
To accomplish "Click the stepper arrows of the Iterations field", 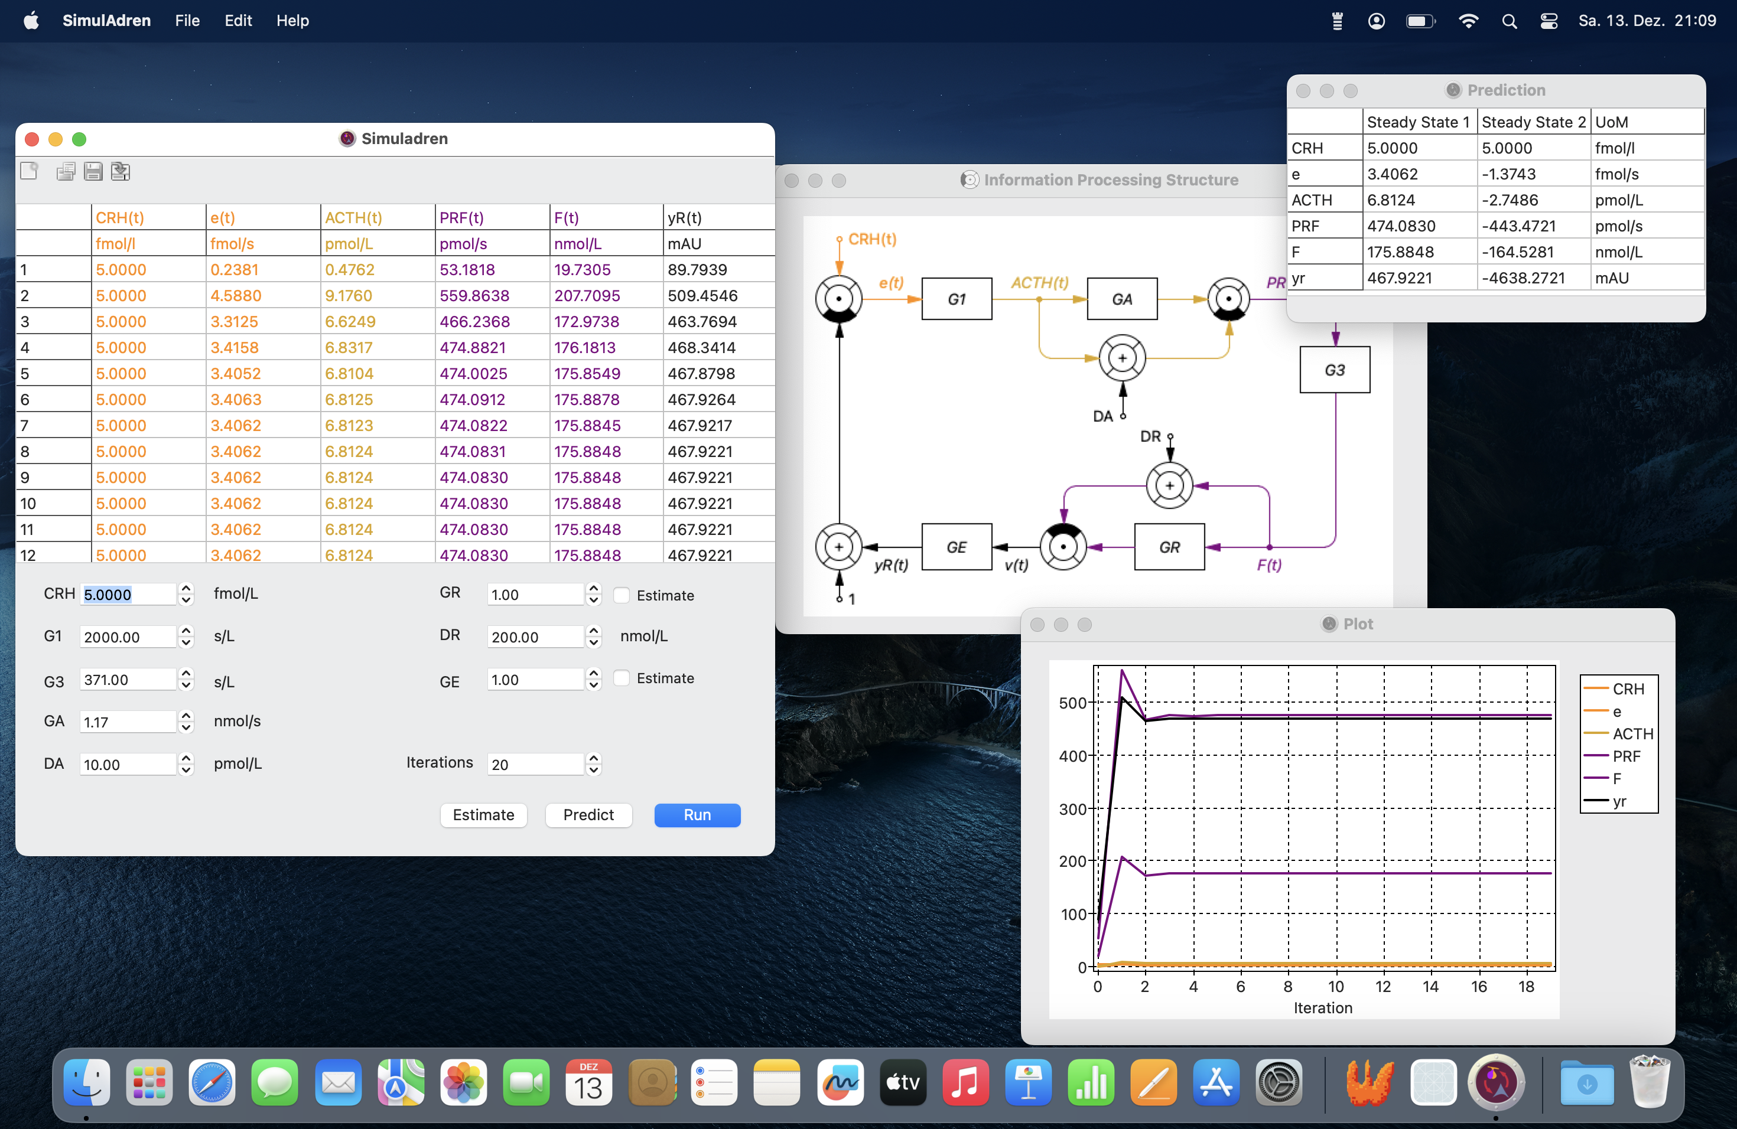I will point(594,763).
